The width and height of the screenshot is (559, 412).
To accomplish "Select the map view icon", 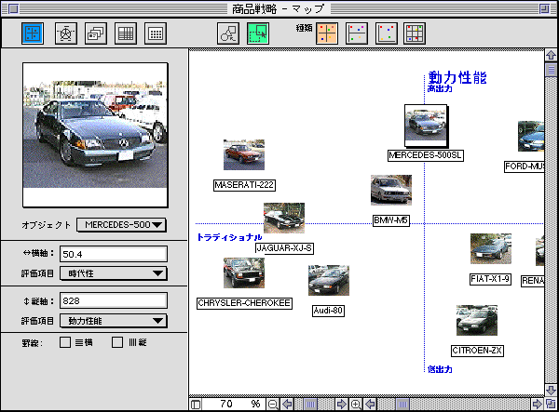I will pyautogui.click(x=33, y=33).
